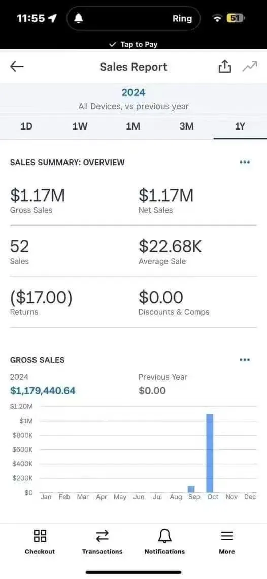Open the Notifications bell in bottom bar

[x=164, y=536]
